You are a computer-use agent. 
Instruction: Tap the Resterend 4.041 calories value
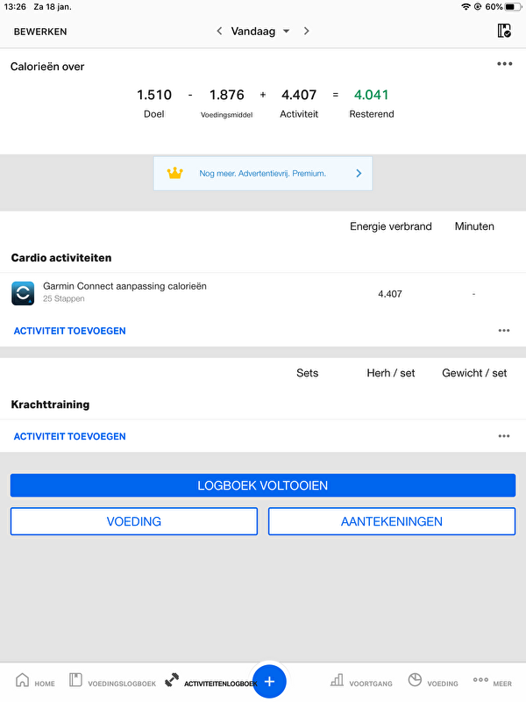tap(371, 95)
